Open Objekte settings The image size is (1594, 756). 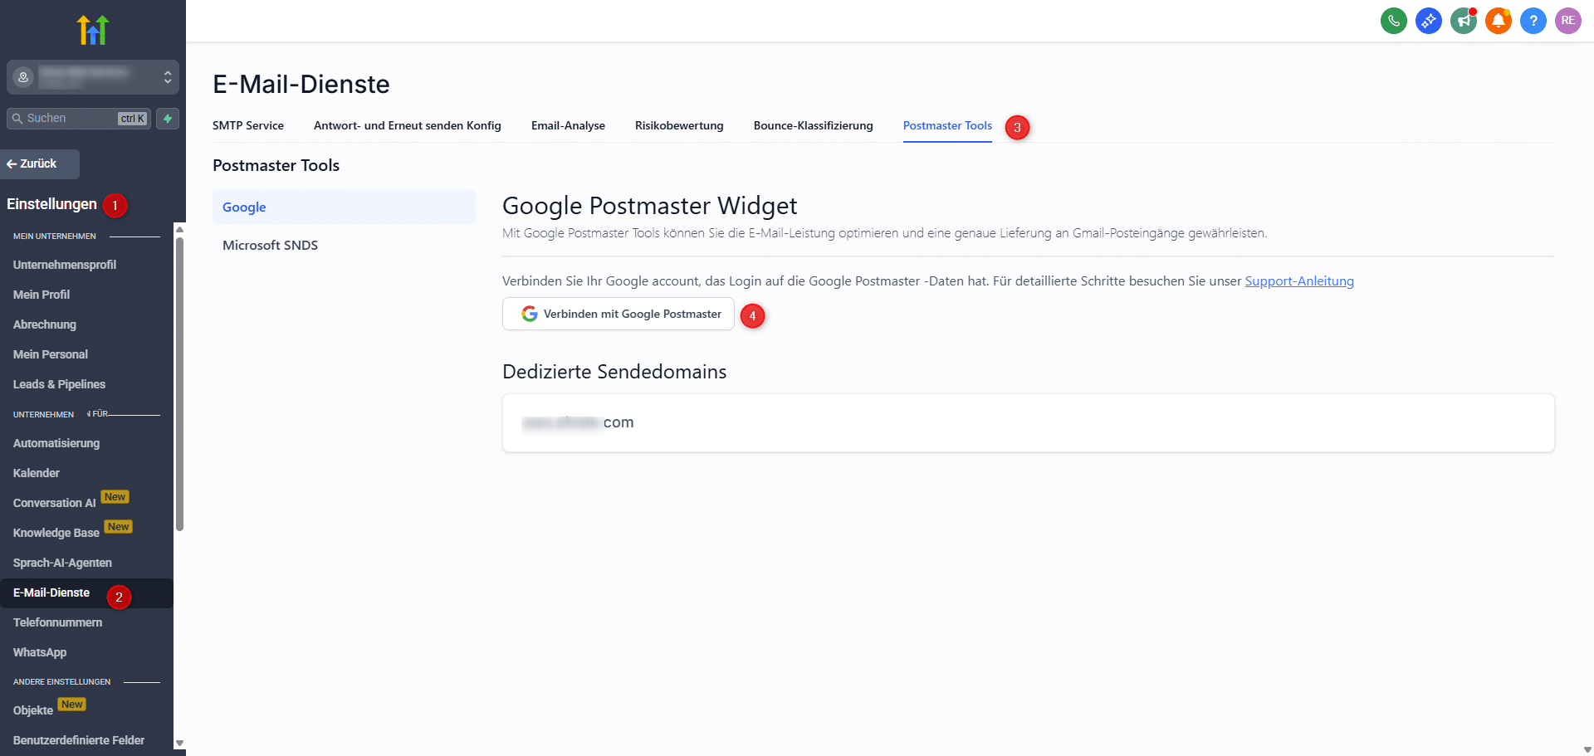click(x=33, y=710)
